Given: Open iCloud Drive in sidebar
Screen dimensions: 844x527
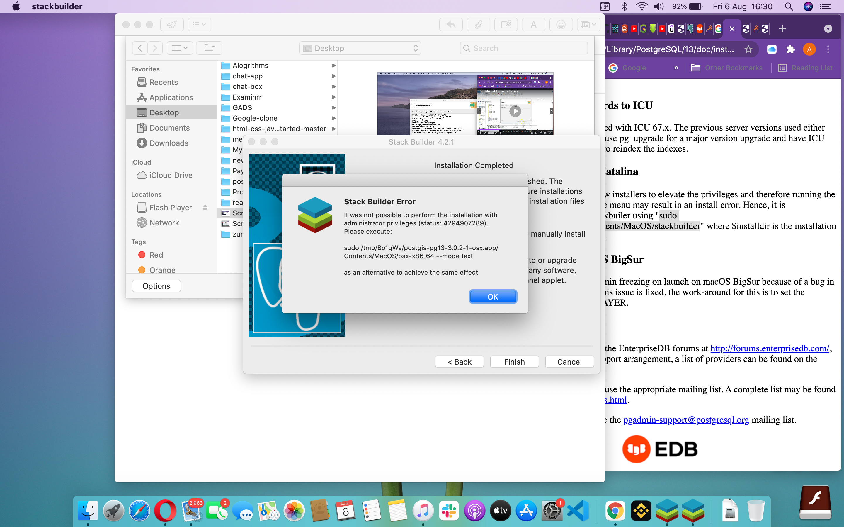Looking at the screenshot, I should click(x=171, y=175).
